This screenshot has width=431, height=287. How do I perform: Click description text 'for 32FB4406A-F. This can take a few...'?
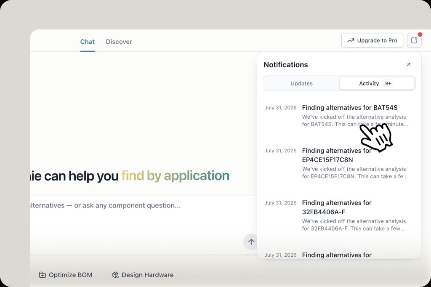[x=353, y=229]
